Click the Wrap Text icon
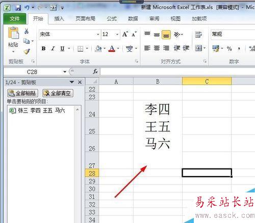 (198, 35)
